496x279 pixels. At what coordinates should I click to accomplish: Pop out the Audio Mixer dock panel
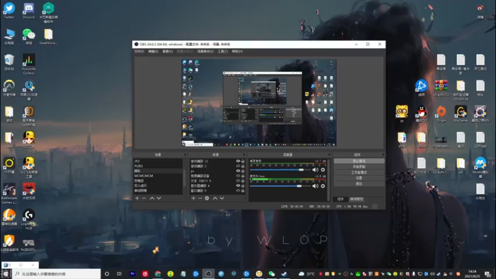point(329,154)
